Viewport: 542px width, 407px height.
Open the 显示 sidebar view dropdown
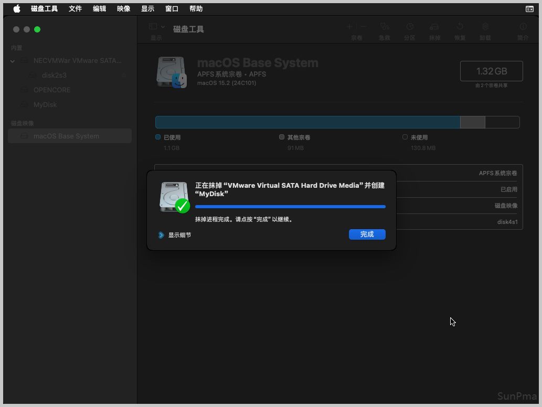pos(157,27)
